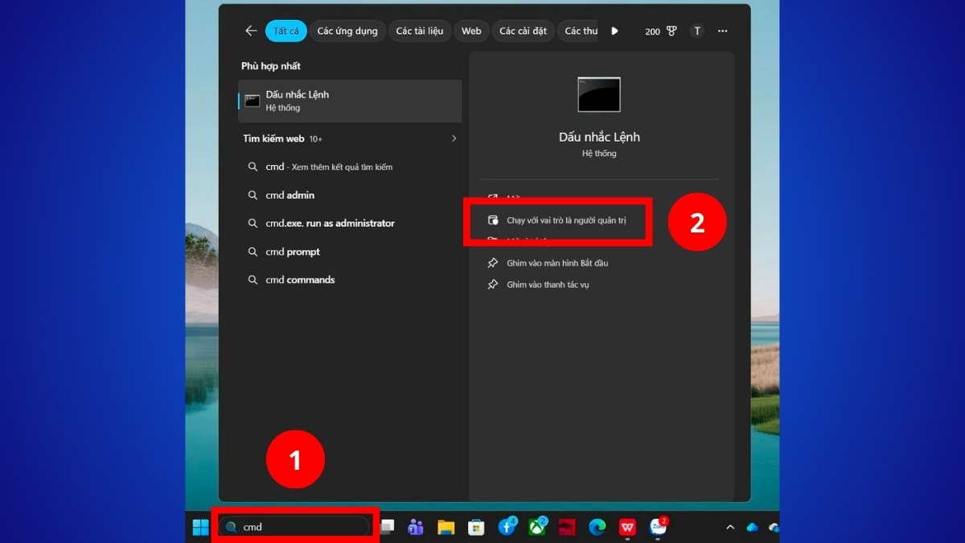Image resolution: width=965 pixels, height=543 pixels.
Task: Expand Tìm kiếm web results chevron
Action: [454, 138]
